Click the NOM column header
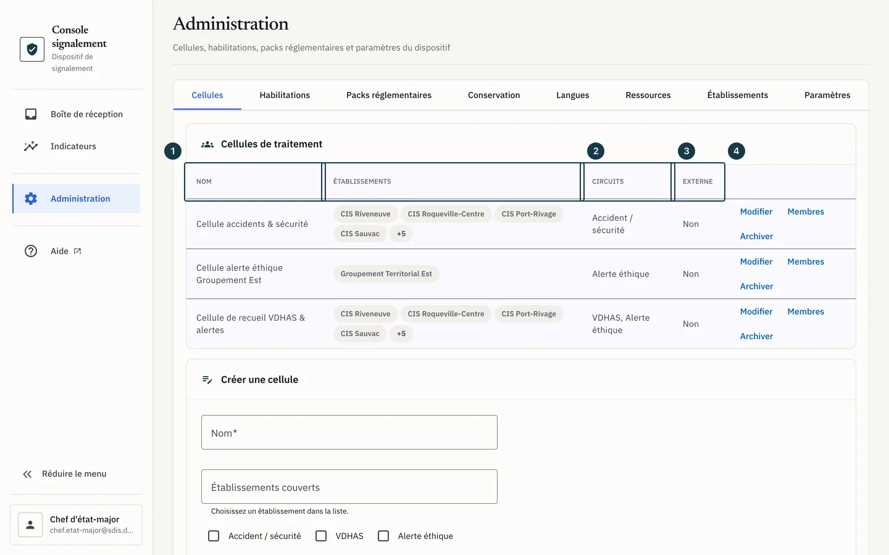 point(254,181)
